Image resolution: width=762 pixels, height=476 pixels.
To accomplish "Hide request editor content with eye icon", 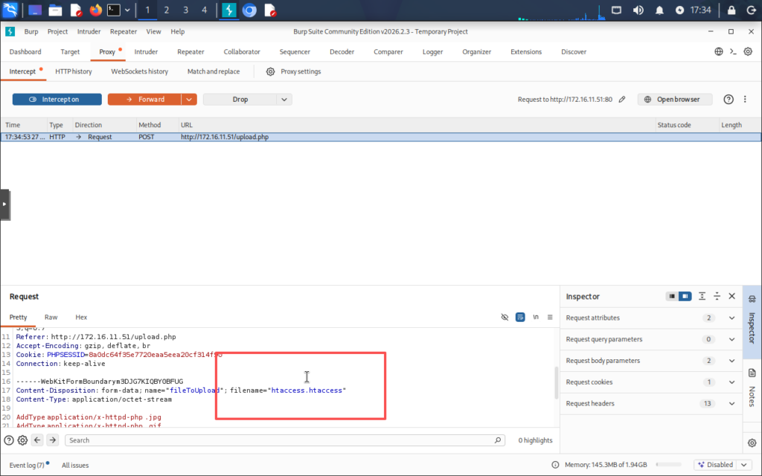I will click(505, 317).
